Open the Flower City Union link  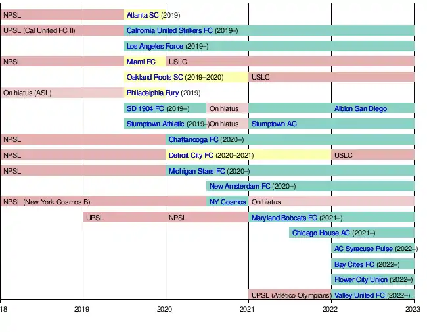click(x=361, y=280)
